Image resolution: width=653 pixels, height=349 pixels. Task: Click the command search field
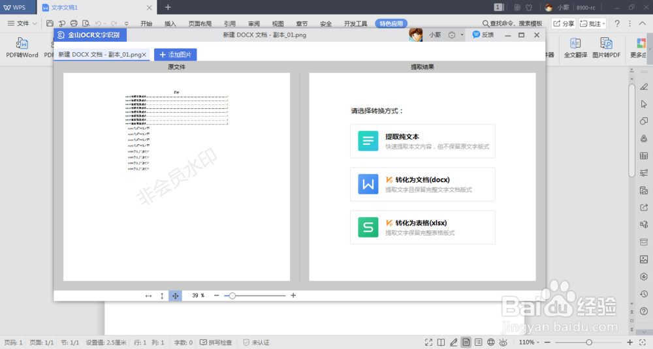tap(512, 23)
